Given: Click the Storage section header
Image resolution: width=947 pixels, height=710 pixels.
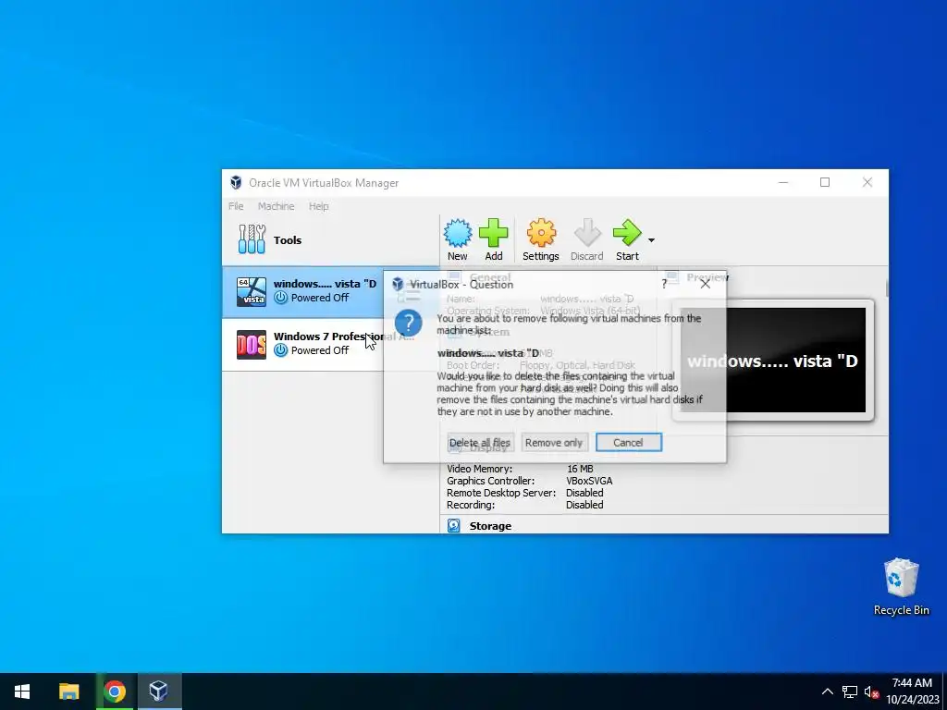Looking at the screenshot, I should click(490, 526).
